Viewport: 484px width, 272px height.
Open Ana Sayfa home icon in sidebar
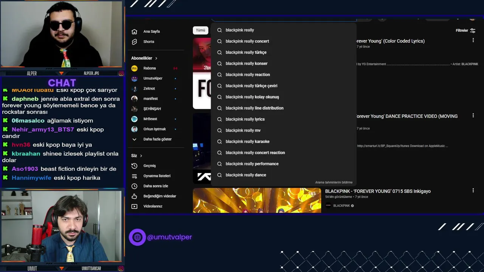click(x=134, y=32)
